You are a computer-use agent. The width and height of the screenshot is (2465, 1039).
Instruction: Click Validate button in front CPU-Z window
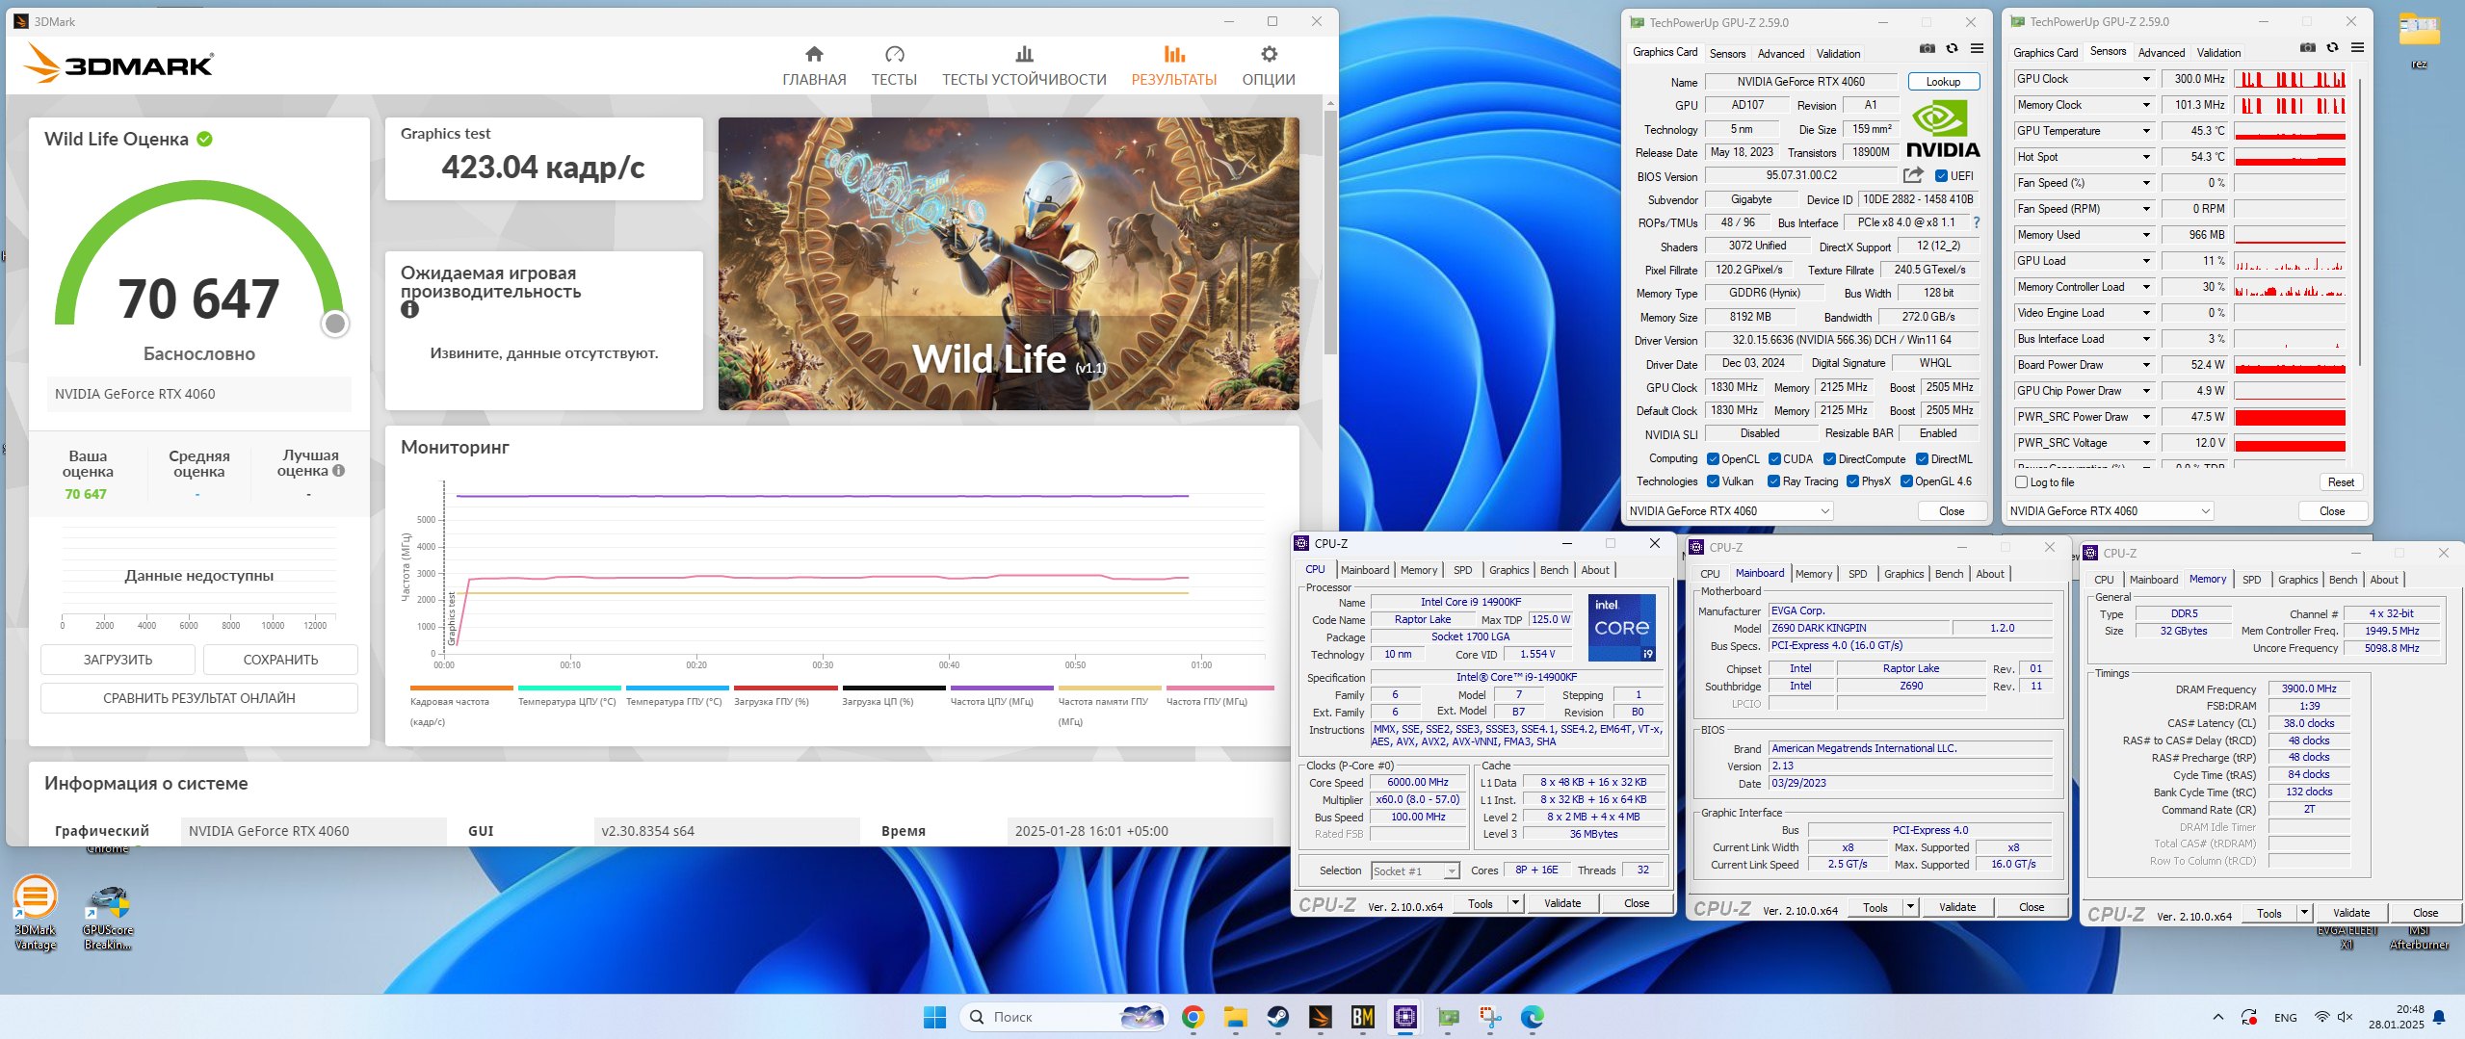coord(1561,903)
